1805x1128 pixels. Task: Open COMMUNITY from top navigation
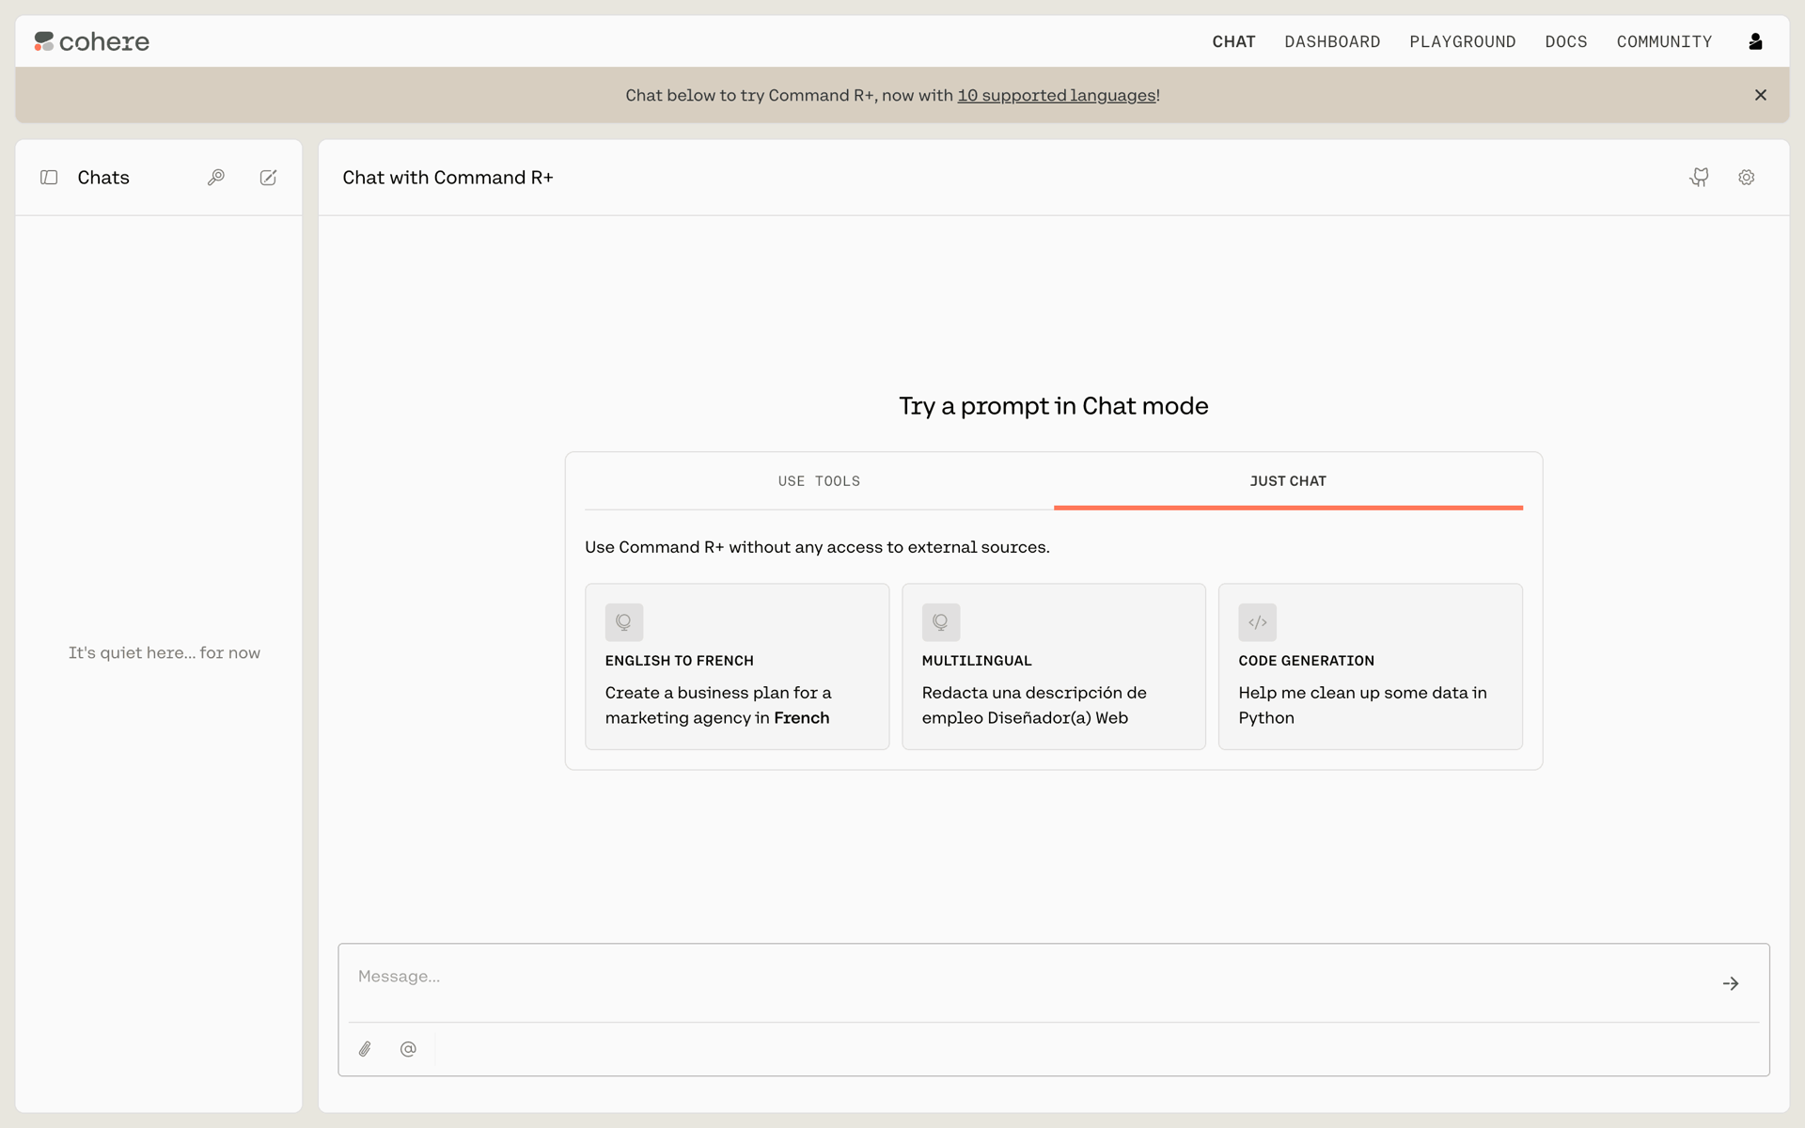tap(1664, 41)
